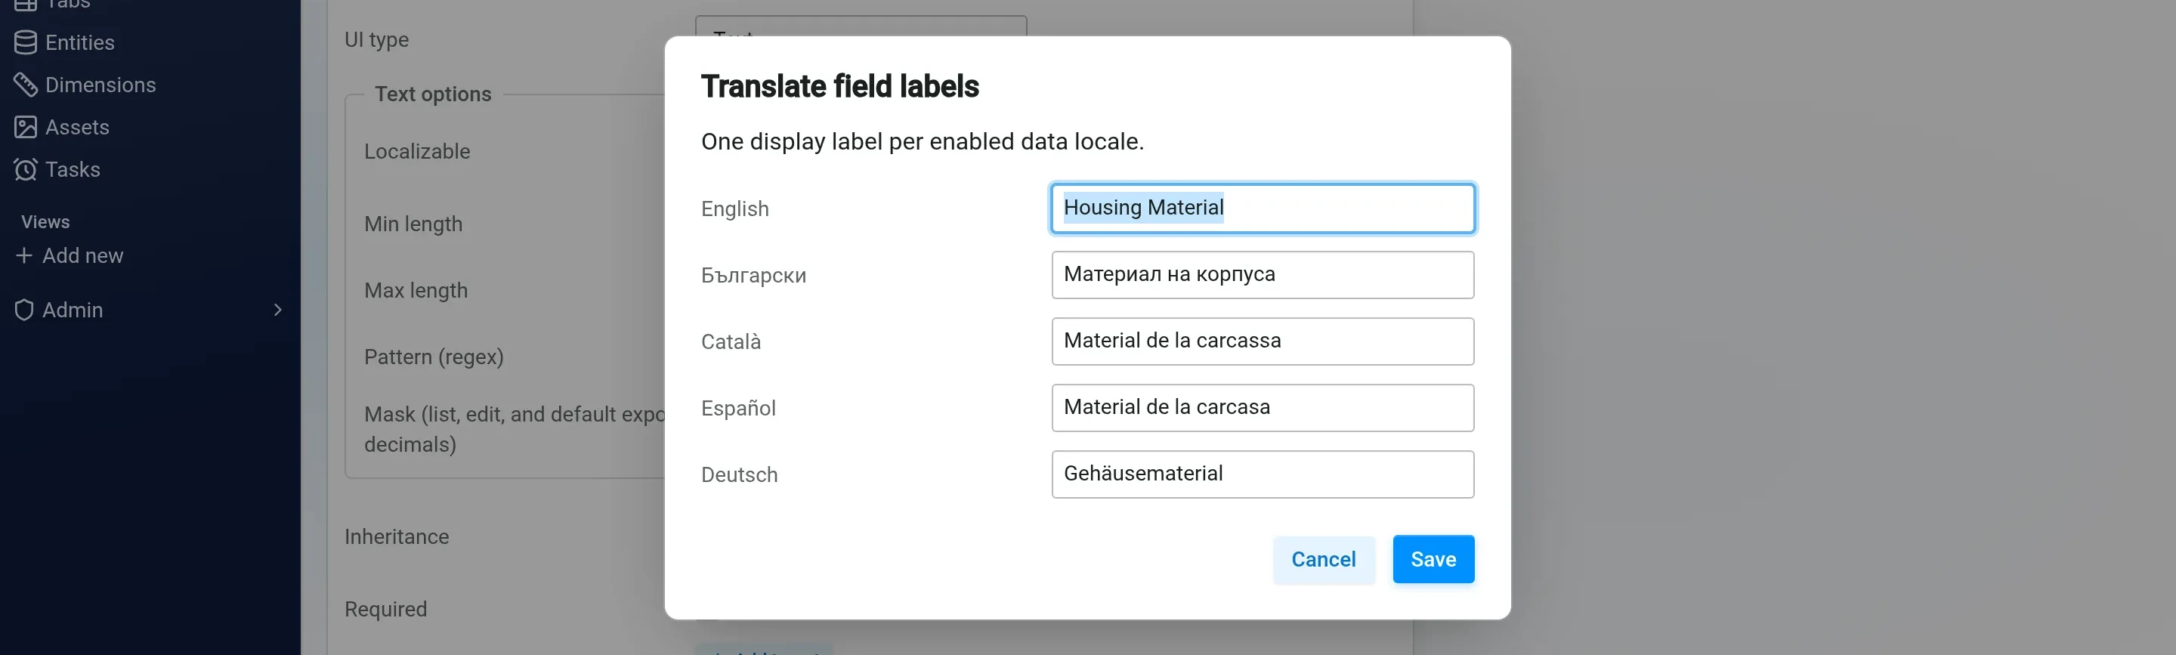Edit the Български label field
Image resolution: width=2176 pixels, height=655 pixels.
1262,275
